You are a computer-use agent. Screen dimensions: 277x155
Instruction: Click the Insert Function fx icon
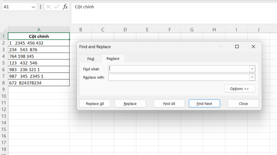coord(65,7)
